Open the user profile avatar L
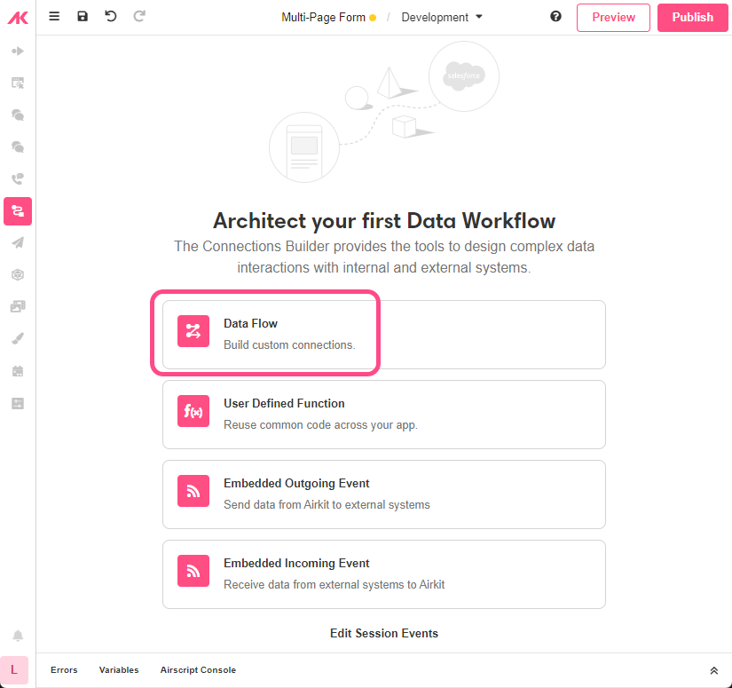Viewport: 732px width, 688px height. click(x=14, y=669)
